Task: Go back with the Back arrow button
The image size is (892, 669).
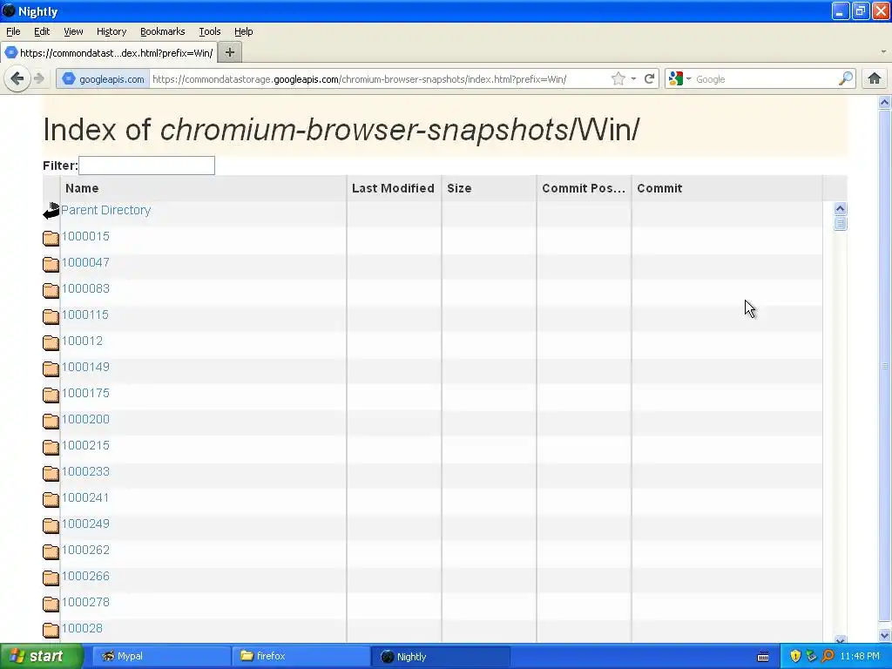Action: (17, 78)
